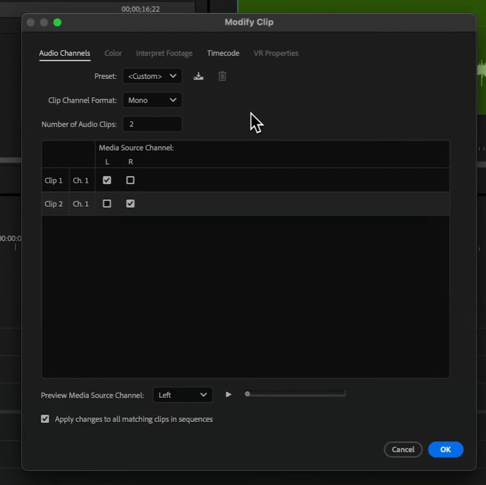Image resolution: width=486 pixels, height=485 pixels.
Task: Open the Preset dropdown showing Custom
Action: [152, 76]
